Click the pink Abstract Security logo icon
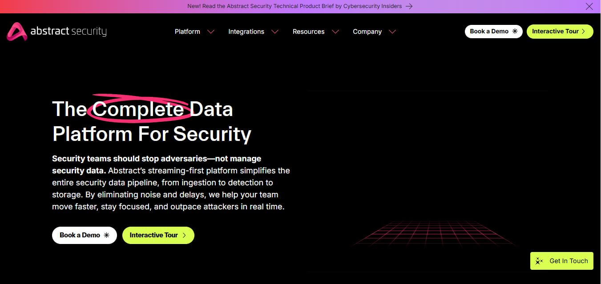This screenshot has height=284, width=601. pos(16,32)
